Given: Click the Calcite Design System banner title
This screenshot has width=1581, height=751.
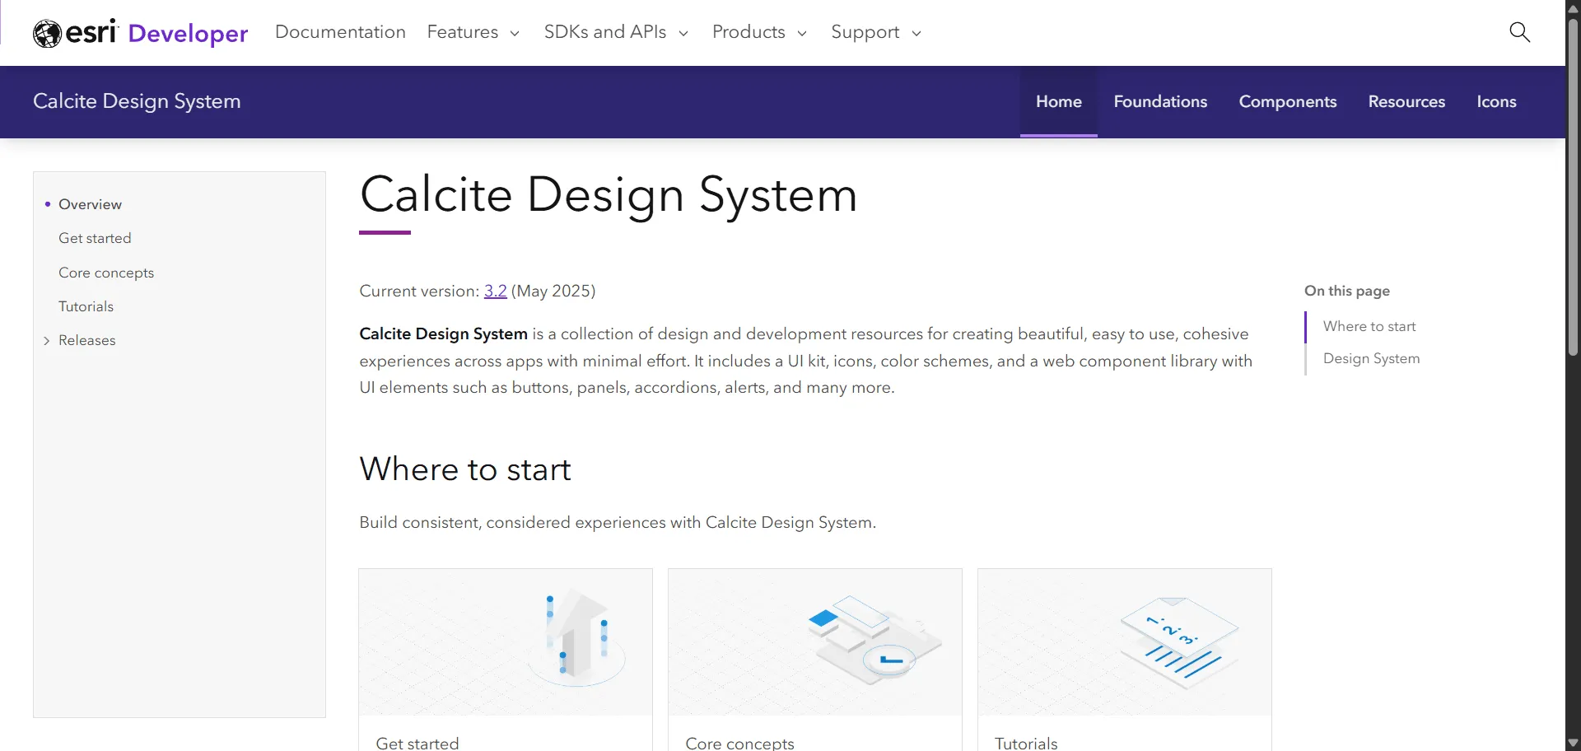Looking at the screenshot, I should pyautogui.click(x=137, y=101).
